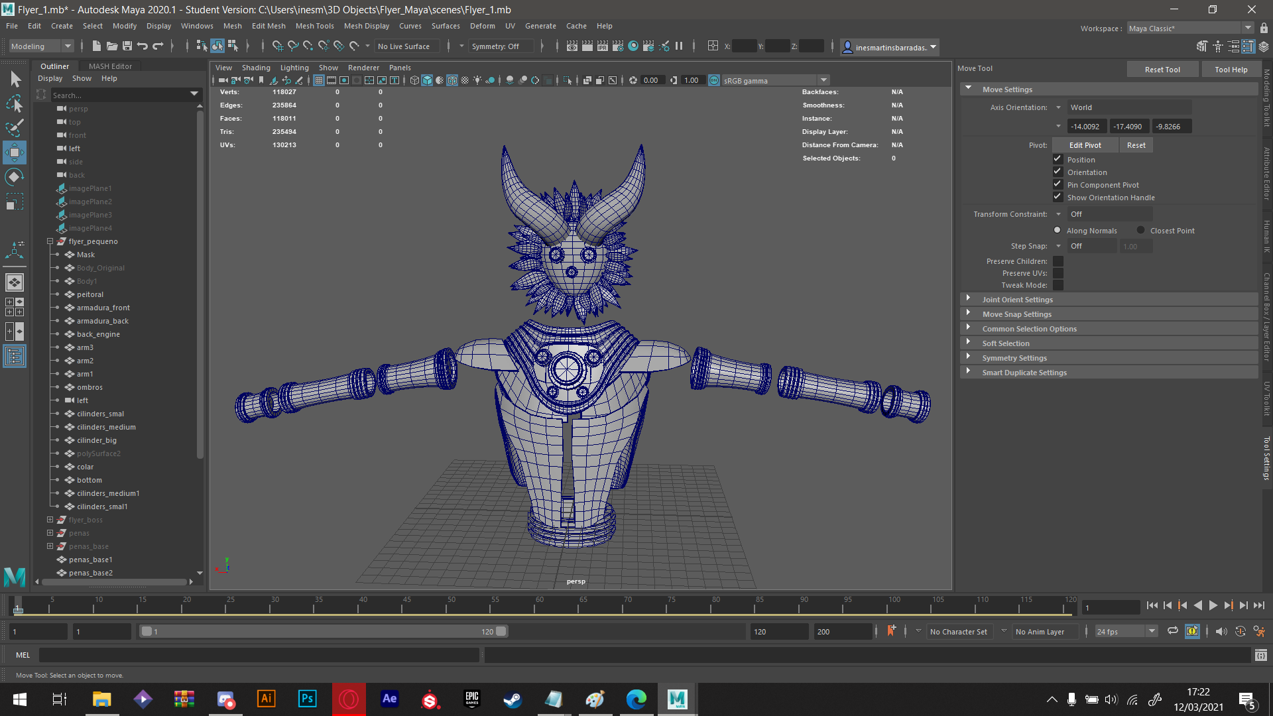The height and width of the screenshot is (716, 1273).
Task: Toggle textured display in viewport toolbar
Action: pos(465,80)
